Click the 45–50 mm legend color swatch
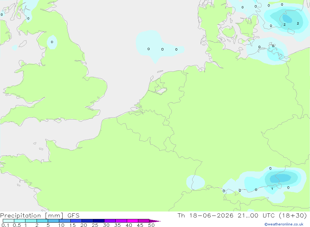310x227 pixels. (144, 221)
